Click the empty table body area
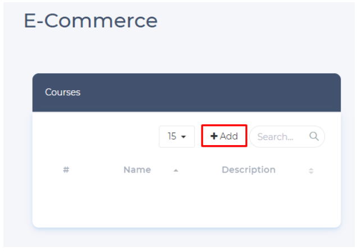Image resolution: width=357 pixels, height=251 pixels. tap(186, 202)
